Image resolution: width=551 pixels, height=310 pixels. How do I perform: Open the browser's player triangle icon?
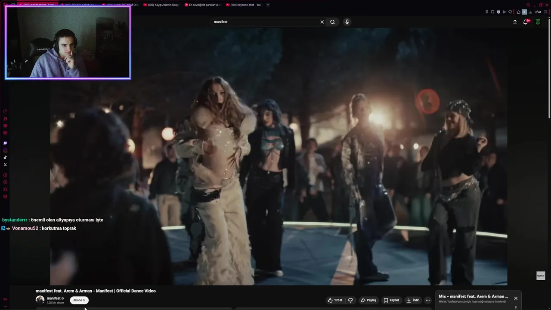[504, 12]
